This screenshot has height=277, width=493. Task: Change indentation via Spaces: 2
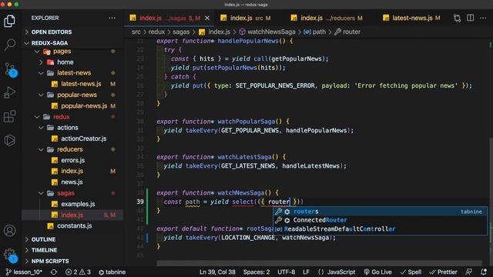tap(257, 272)
